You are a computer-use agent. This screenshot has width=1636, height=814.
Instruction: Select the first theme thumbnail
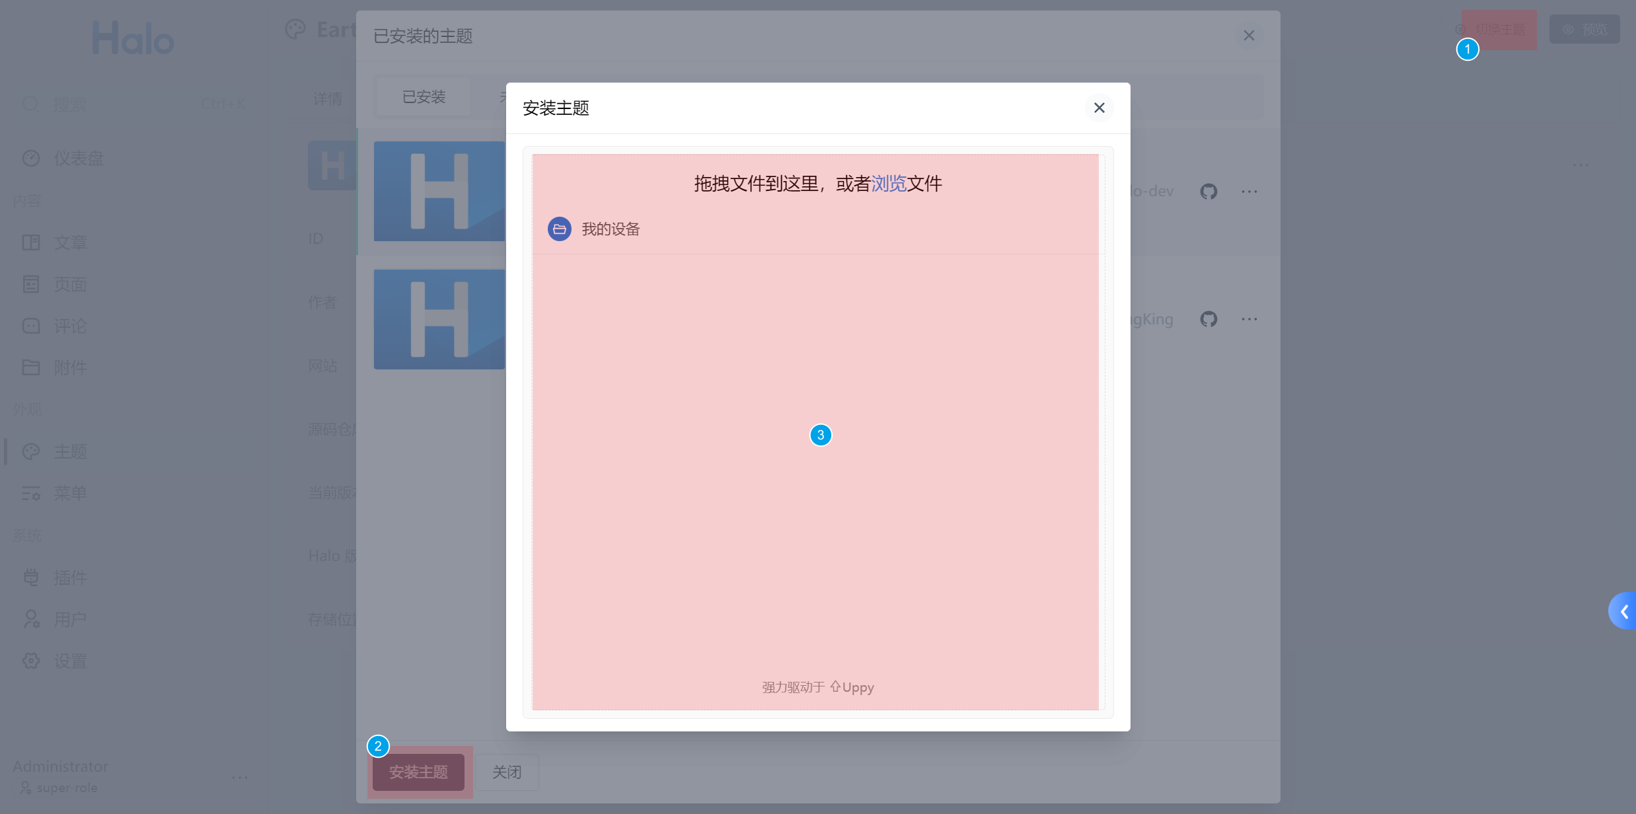click(439, 191)
